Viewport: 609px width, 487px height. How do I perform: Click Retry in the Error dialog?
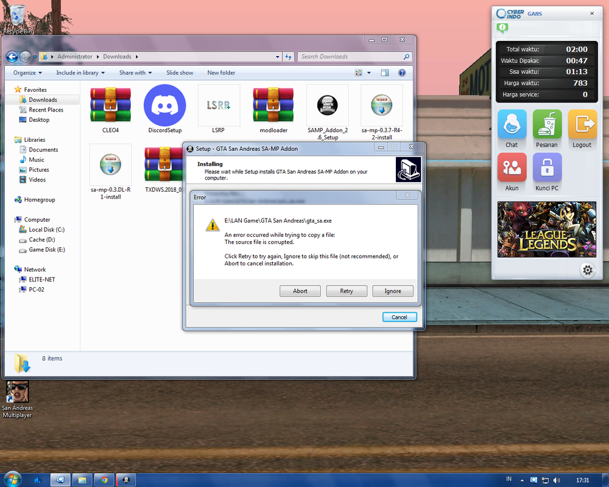(x=347, y=291)
